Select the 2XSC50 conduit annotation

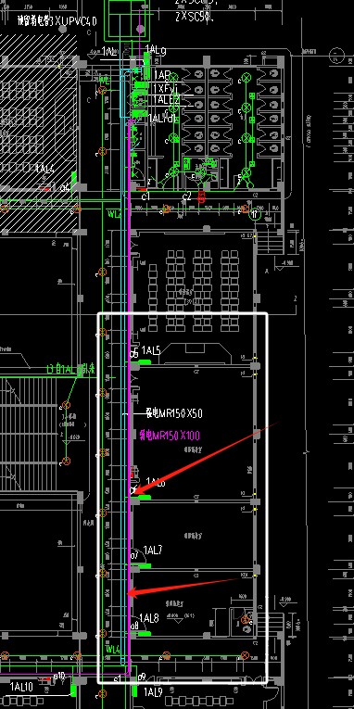(195, 18)
